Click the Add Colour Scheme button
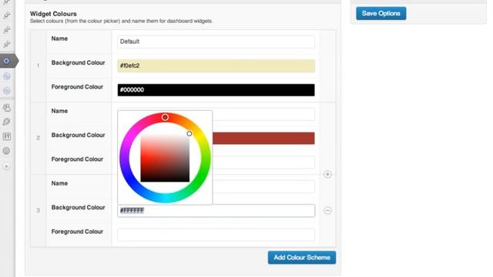493x277 pixels. [302, 257]
